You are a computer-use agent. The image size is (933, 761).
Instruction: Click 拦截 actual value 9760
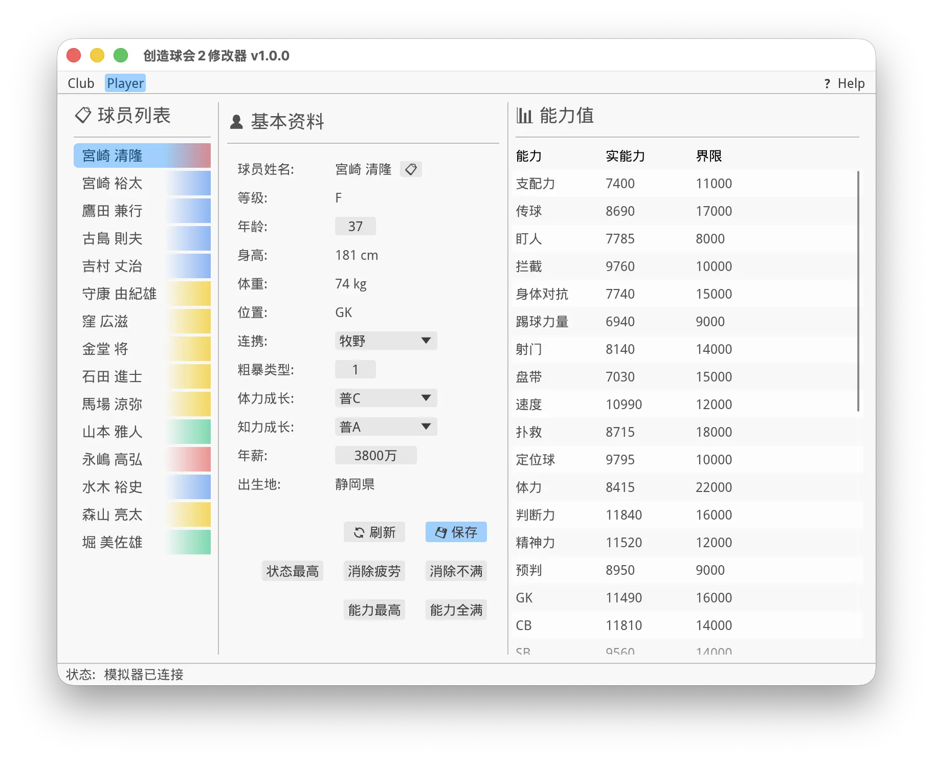[x=620, y=266]
